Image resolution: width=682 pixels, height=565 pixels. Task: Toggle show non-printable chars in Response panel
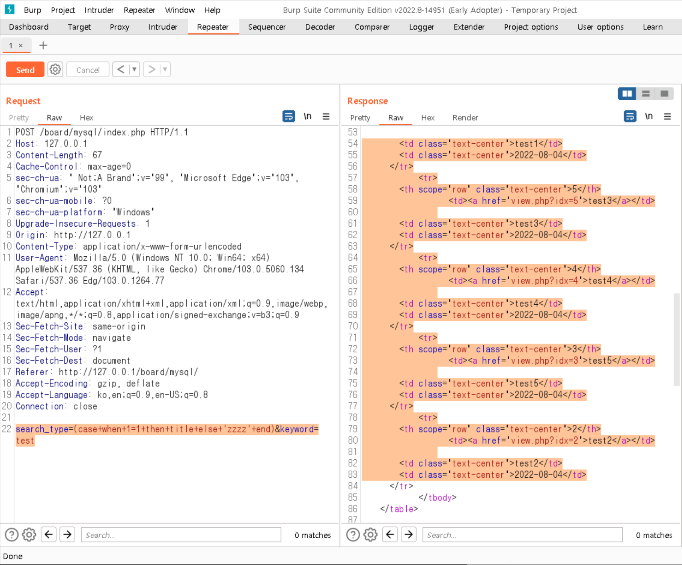point(649,117)
